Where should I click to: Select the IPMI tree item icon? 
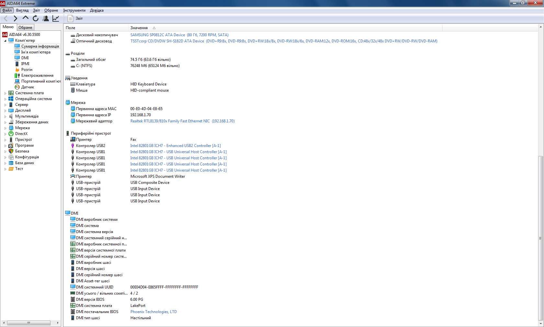pyautogui.click(x=17, y=64)
